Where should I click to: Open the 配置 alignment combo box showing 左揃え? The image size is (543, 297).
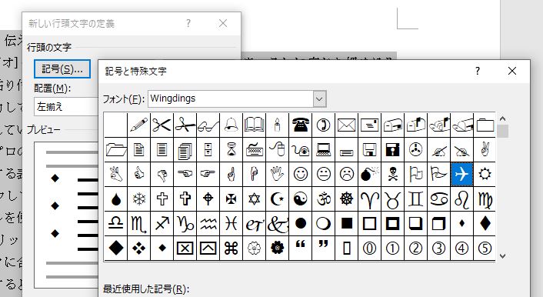coord(66,106)
